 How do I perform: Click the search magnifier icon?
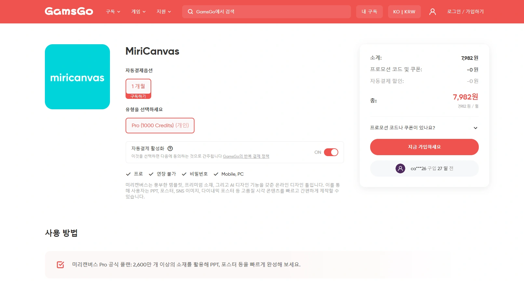pyautogui.click(x=190, y=12)
